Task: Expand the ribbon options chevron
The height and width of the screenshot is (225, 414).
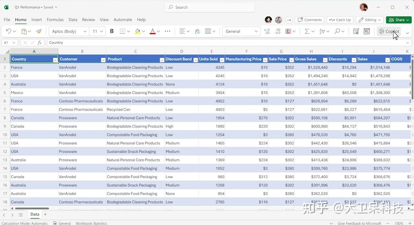Action: (408, 33)
